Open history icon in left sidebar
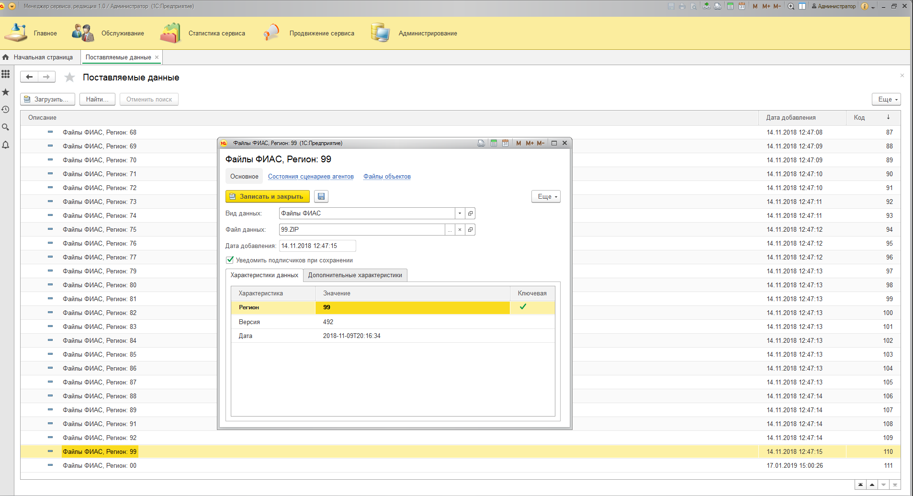 pyautogui.click(x=6, y=110)
